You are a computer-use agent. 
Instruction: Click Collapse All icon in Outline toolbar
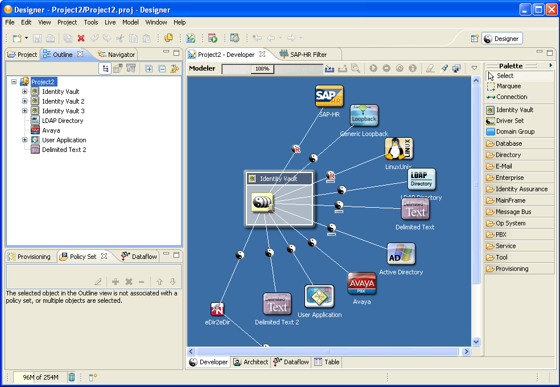click(162, 68)
